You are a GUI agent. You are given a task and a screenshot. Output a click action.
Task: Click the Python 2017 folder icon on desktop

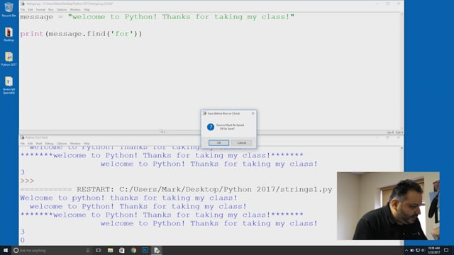9,59
